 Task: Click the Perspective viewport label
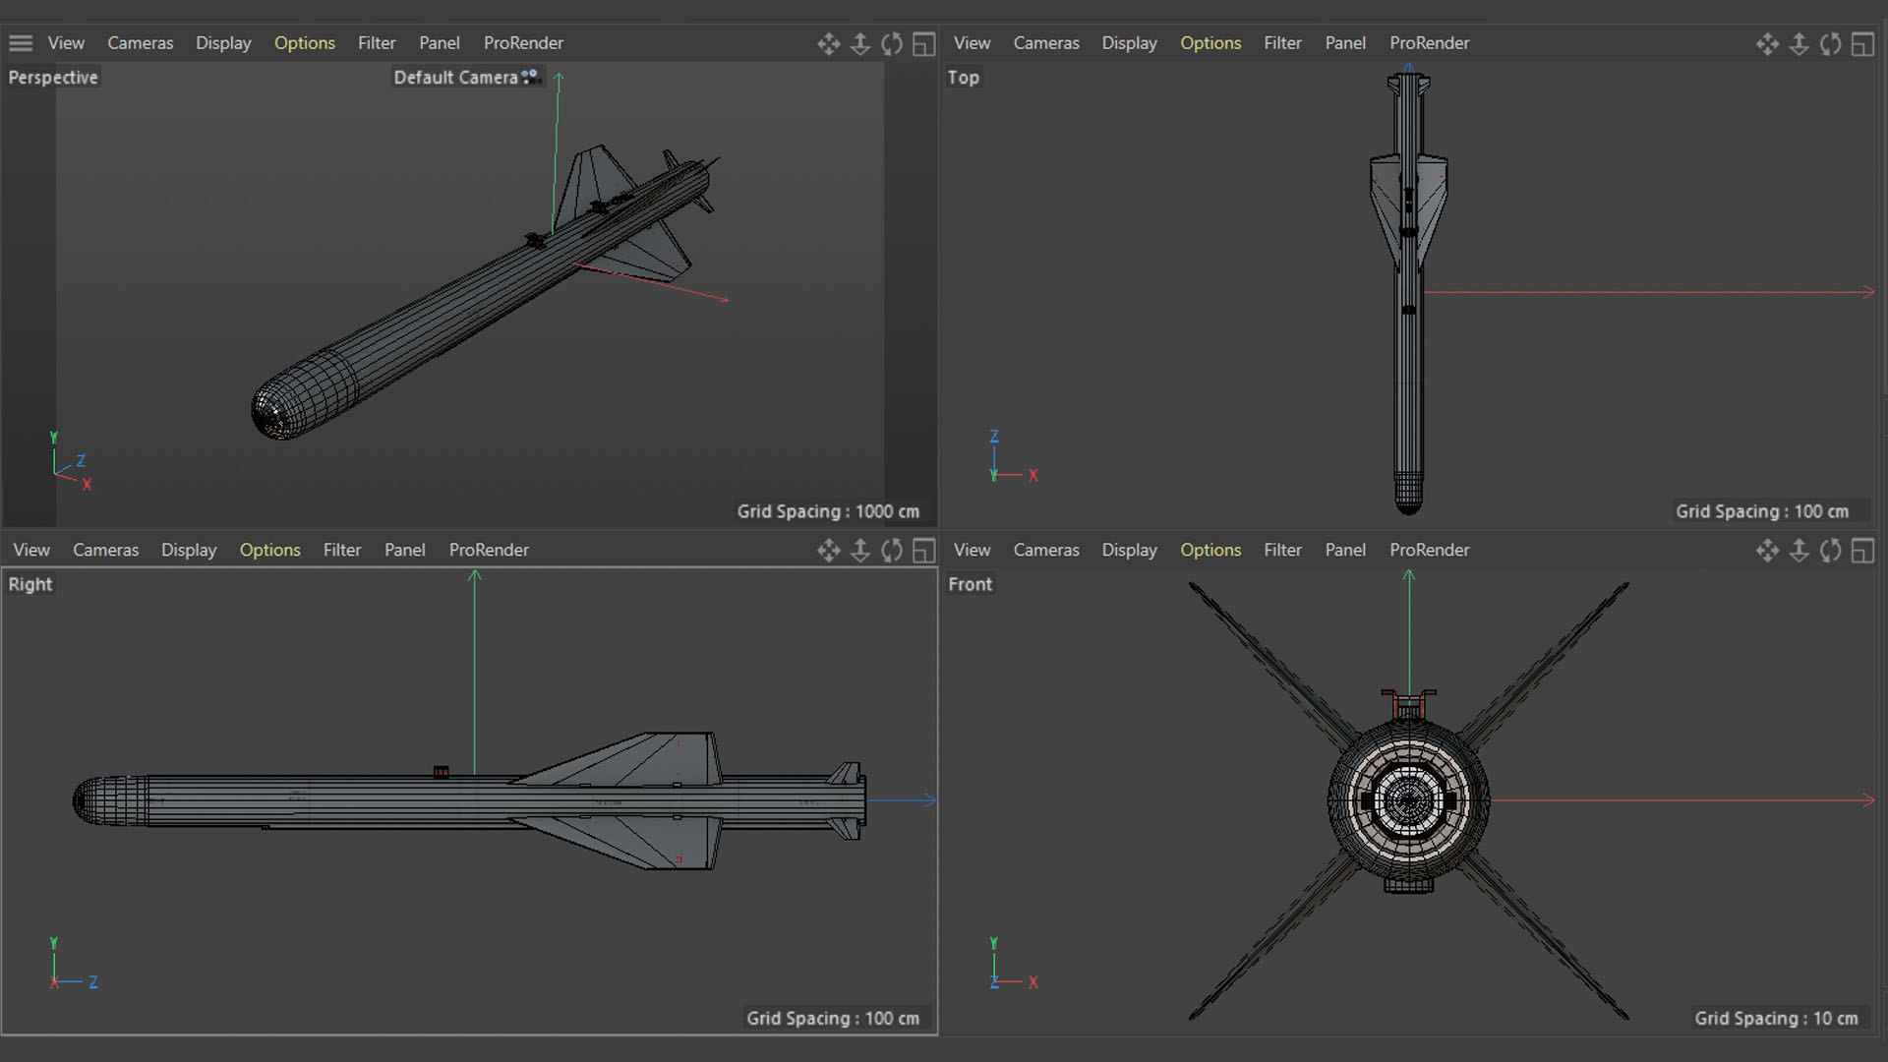pyautogui.click(x=53, y=78)
